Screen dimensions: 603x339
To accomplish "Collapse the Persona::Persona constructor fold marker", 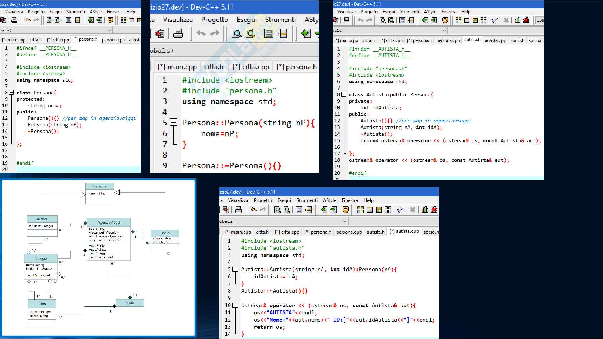I will point(173,123).
